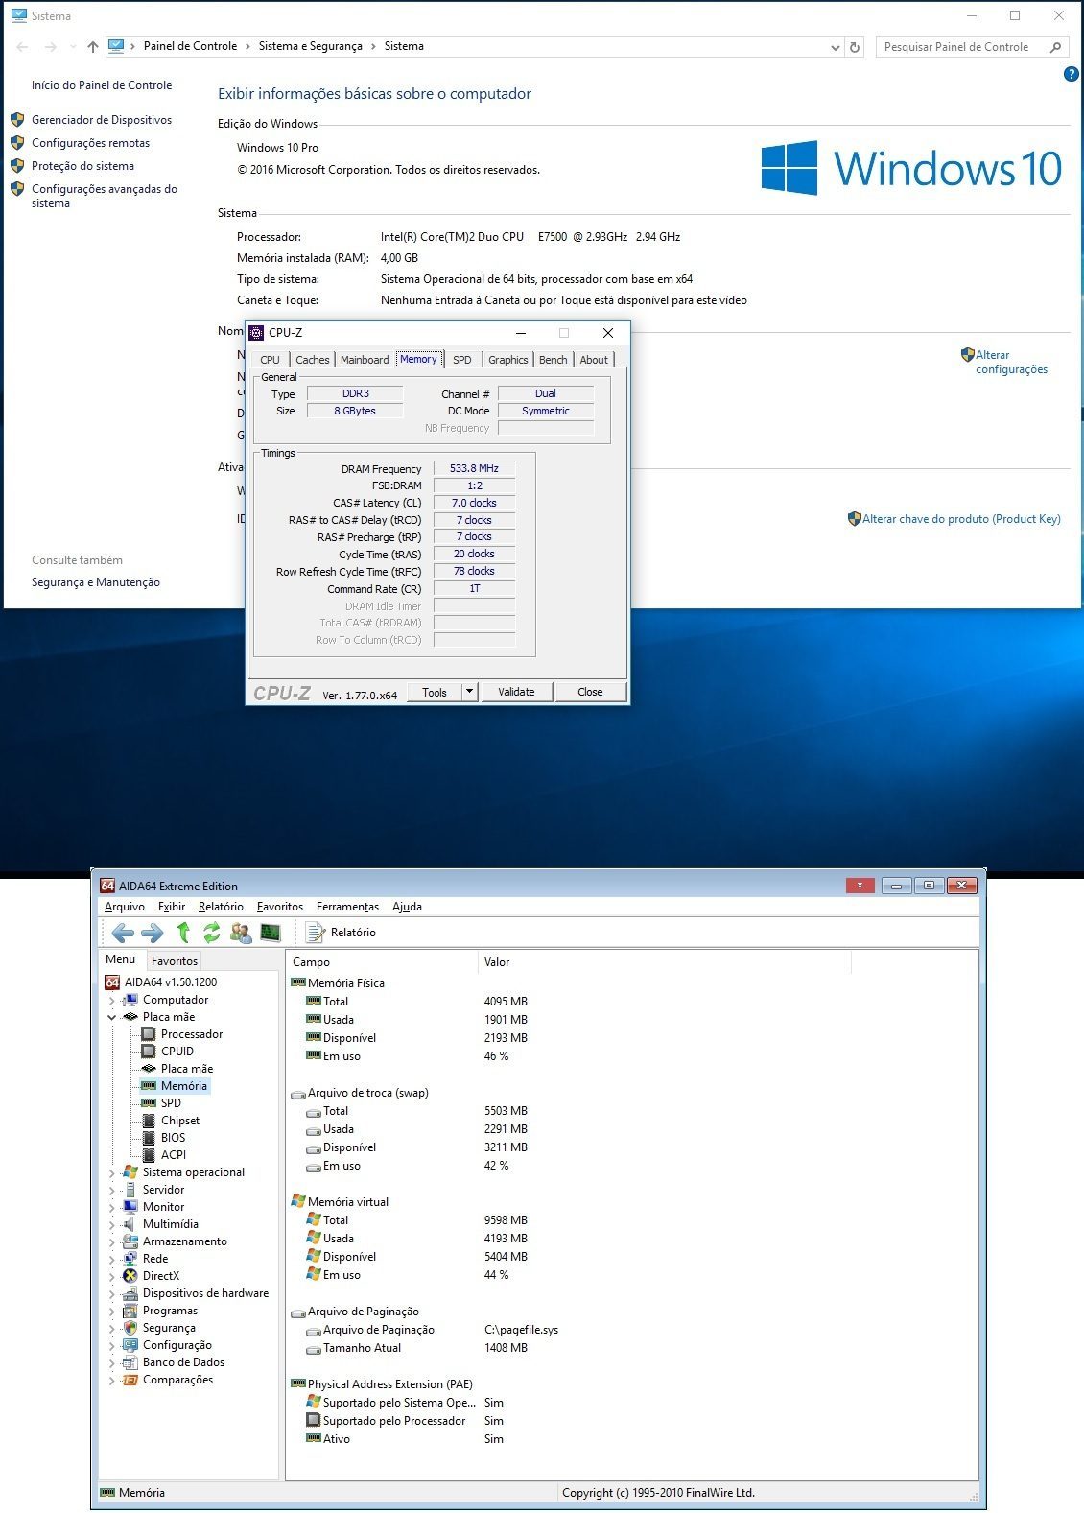Screen dimensions: 1084x1513
Task: Go to Início do Painel de Controle
Action: pos(102,85)
